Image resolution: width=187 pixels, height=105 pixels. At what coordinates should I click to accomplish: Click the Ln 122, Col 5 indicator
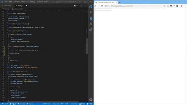point(47,104)
